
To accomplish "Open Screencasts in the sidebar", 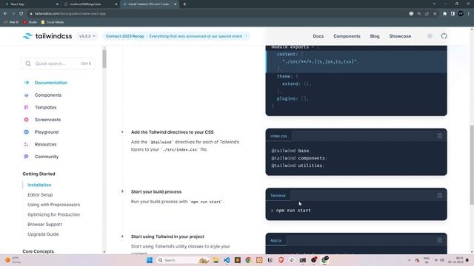I will click(x=47, y=120).
